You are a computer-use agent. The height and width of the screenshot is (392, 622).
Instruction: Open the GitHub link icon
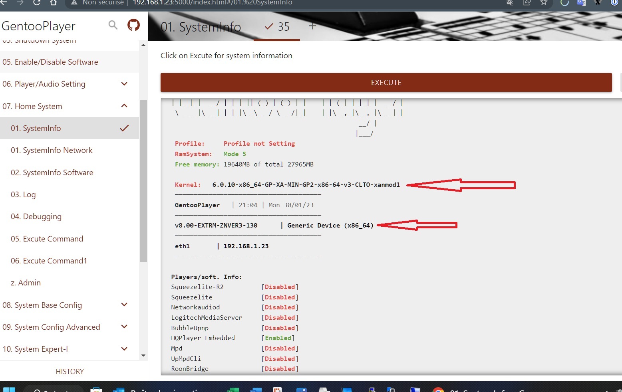tap(133, 25)
